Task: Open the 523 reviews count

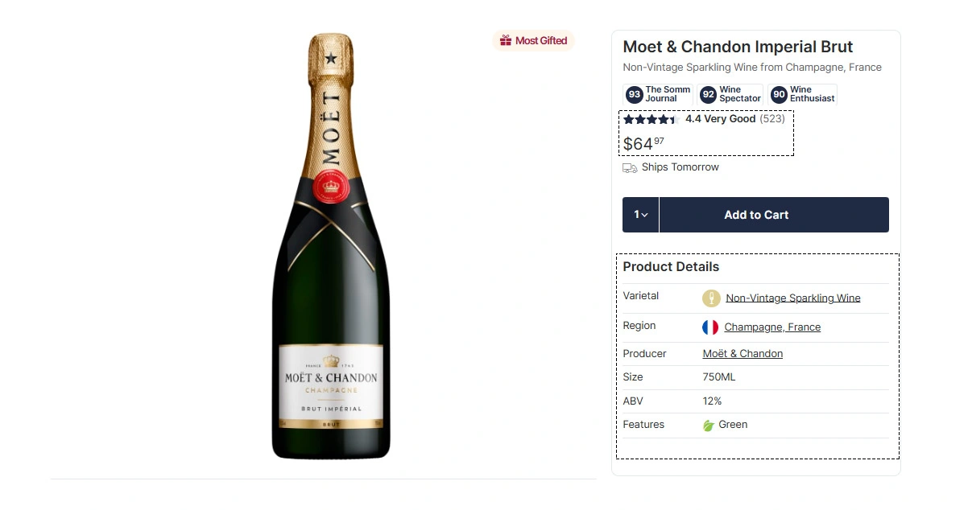Action: point(772,119)
